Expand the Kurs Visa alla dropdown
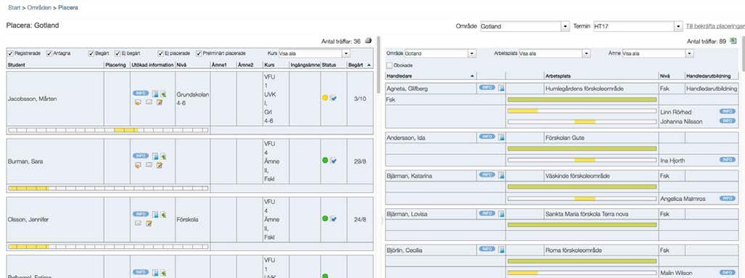This screenshot has height=278, width=745. pyautogui.click(x=314, y=54)
